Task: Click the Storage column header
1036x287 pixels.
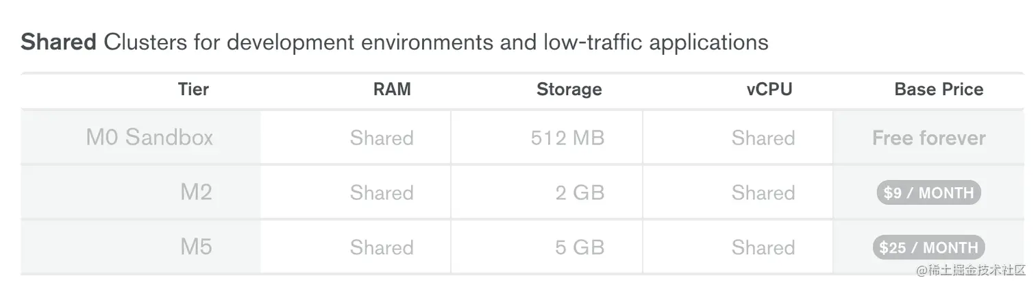Action: pyautogui.click(x=569, y=89)
